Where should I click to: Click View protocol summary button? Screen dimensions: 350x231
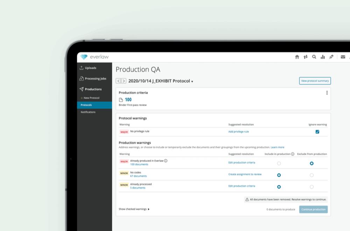[x=315, y=81]
